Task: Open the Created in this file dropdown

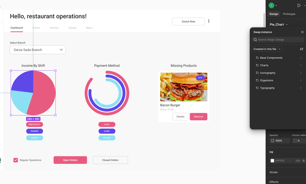Action: 267,49
